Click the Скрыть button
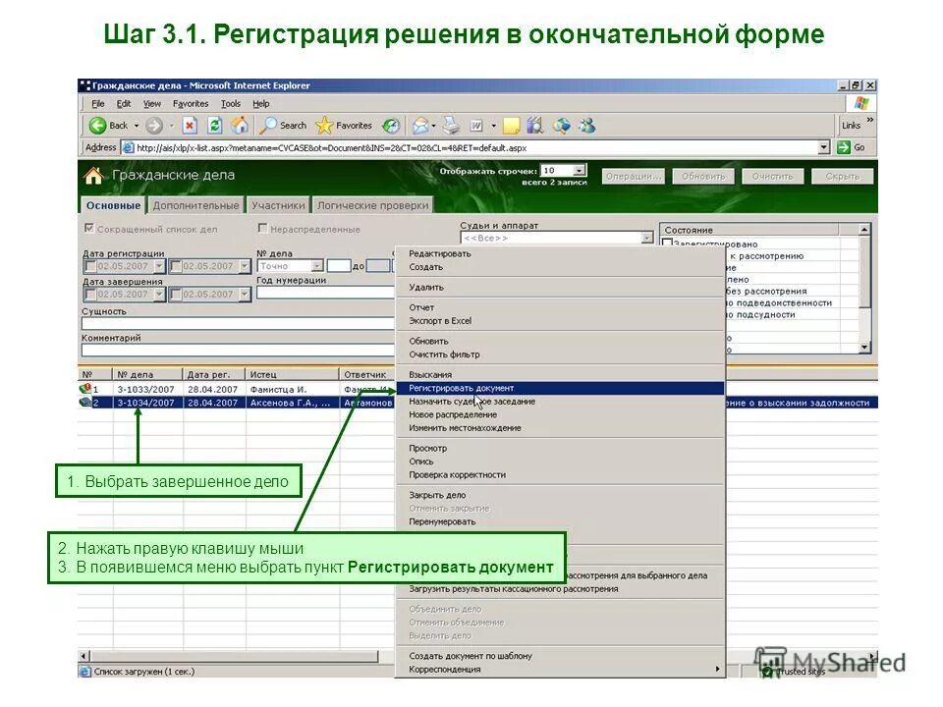 (x=842, y=176)
